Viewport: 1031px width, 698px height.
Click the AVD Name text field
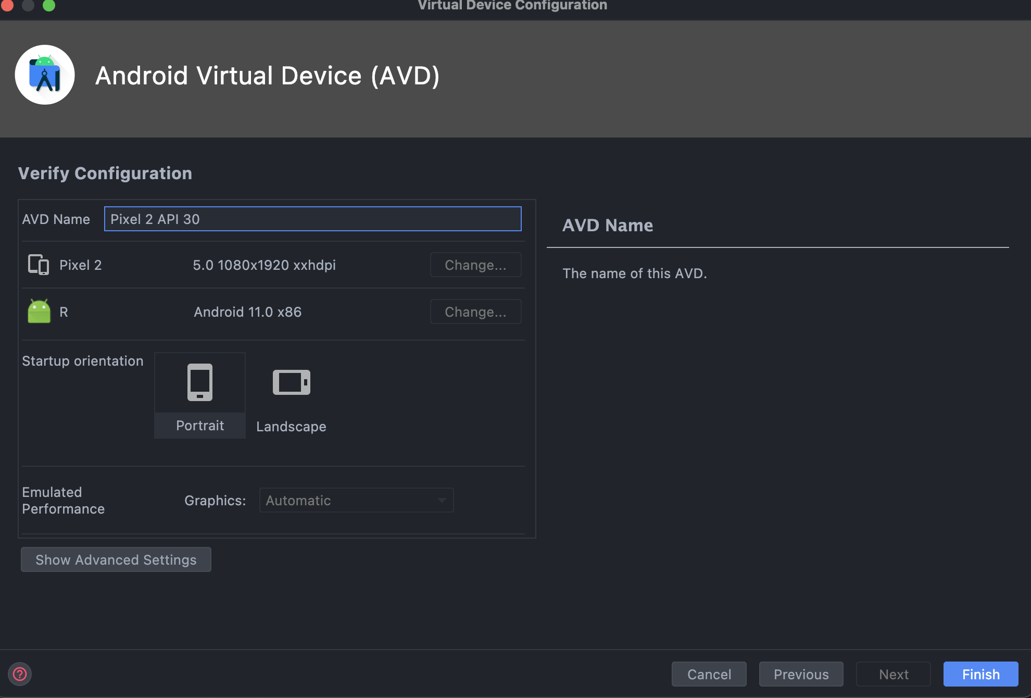(312, 219)
